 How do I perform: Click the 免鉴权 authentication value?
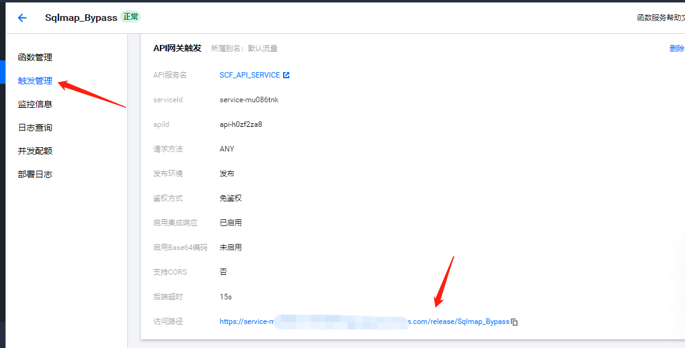pyautogui.click(x=231, y=198)
